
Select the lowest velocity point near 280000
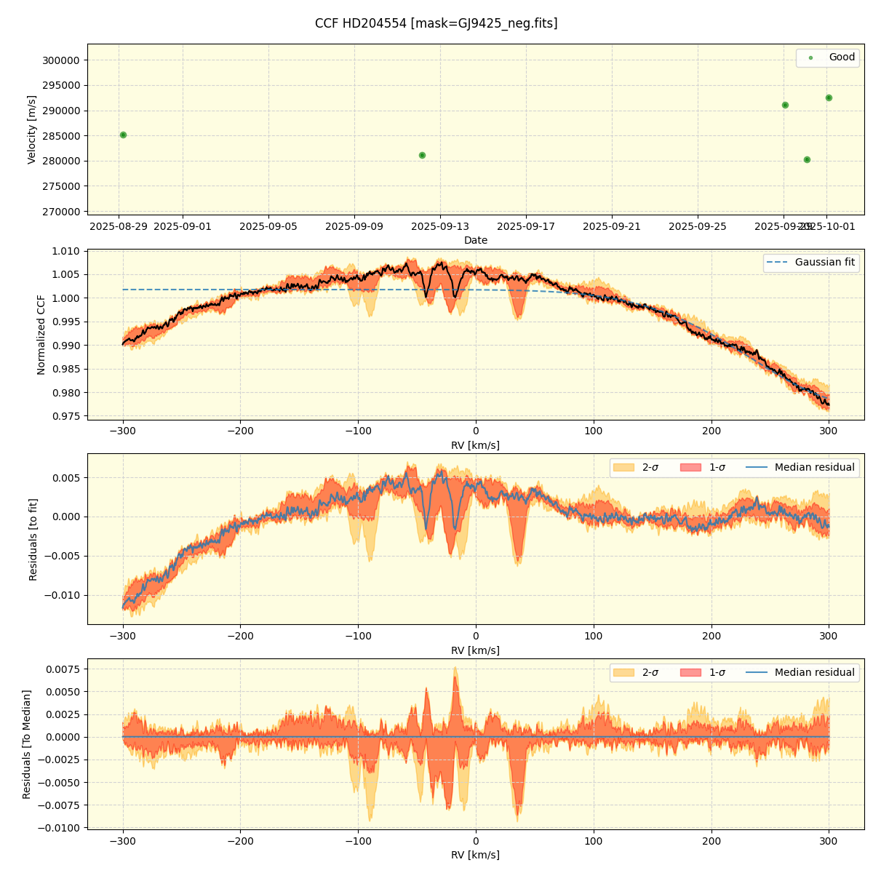click(x=807, y=159)
